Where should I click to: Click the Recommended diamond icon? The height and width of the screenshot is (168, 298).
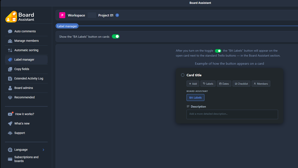10,97
